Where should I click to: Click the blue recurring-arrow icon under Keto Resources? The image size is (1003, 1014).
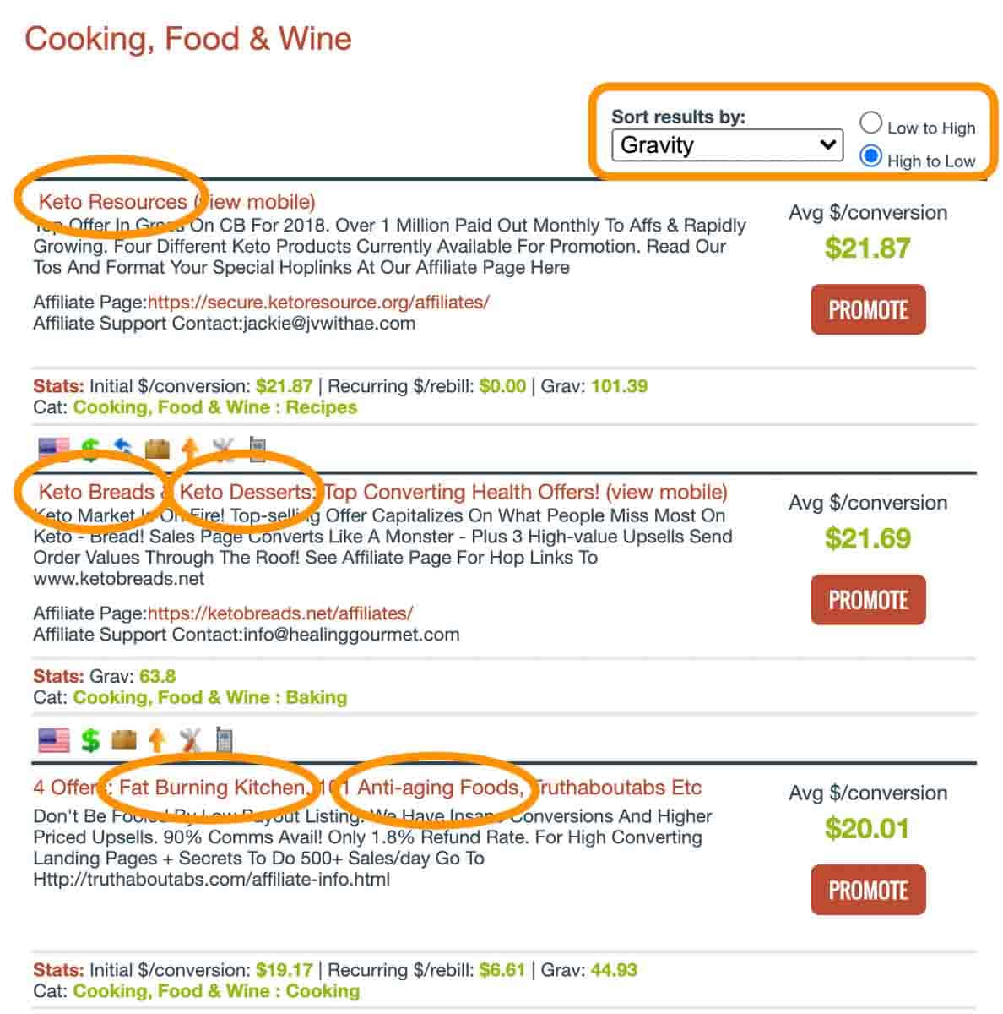pos(123,448)
